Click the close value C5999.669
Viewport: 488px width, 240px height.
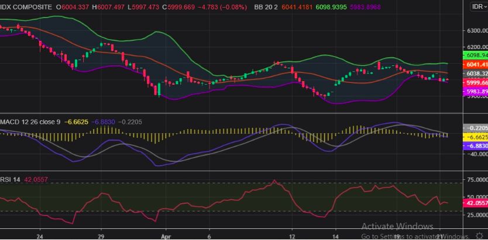click(x=178, y=7)
